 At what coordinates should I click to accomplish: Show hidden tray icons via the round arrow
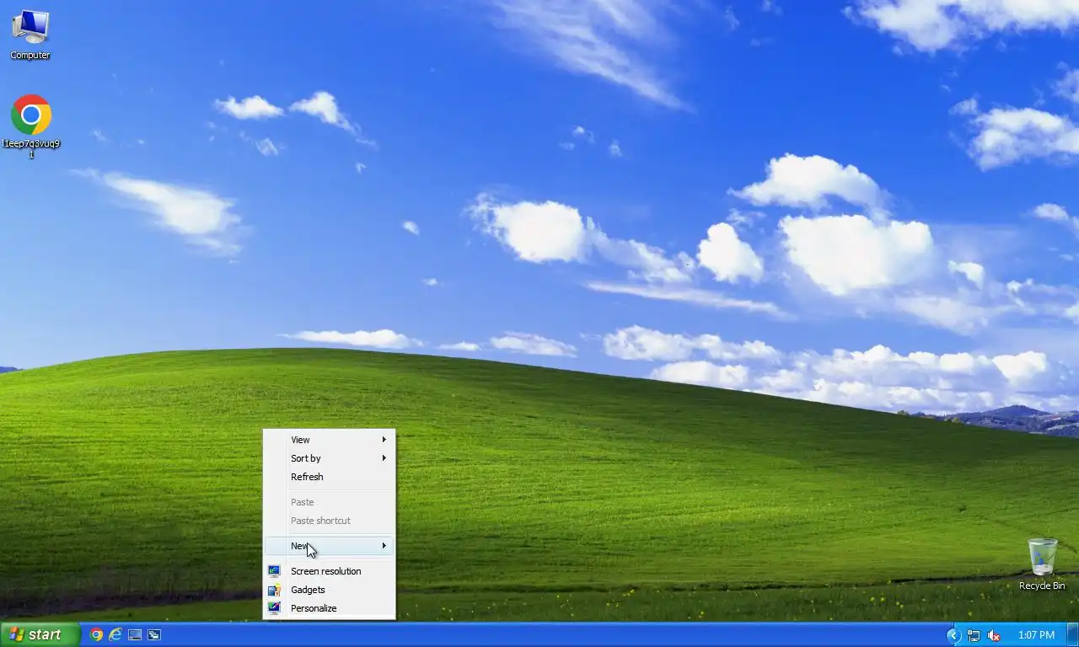[x=953, y=635]
